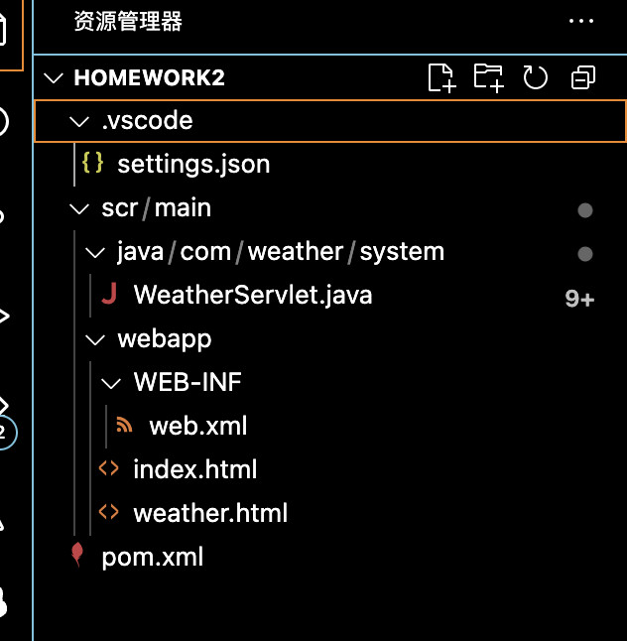Collapse the HOMEWORK2 root folder chevron

point(55,78)
